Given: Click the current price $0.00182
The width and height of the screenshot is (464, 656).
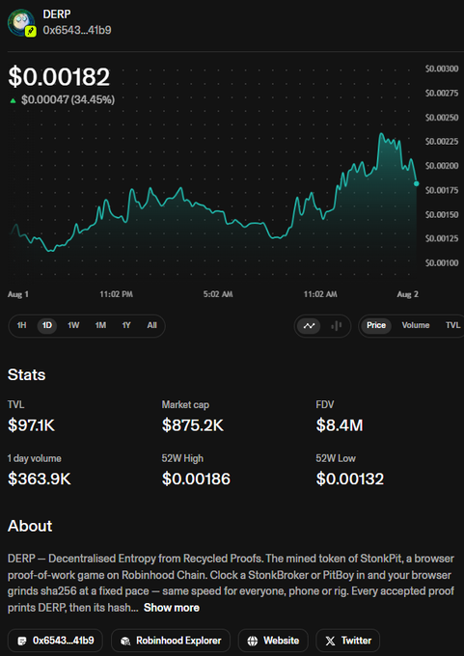Looking at the screenshot, I should [x=59, y=77].
